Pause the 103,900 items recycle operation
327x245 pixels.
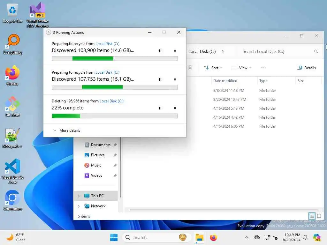click(x=160, y=51)
